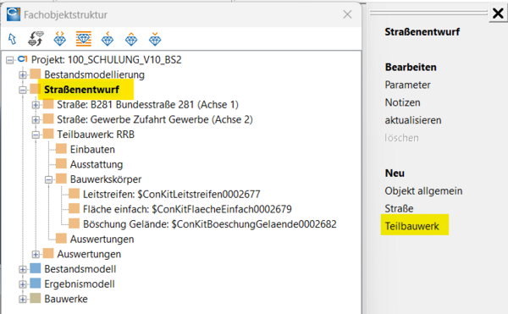Expand the Auswertungen node under Straßenentwurf
The height and width of the screenshot is (314, 508).
[36, 255]
